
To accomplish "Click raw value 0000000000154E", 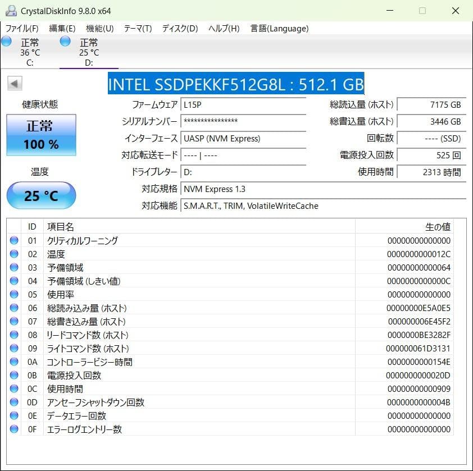I will [419, 362].
